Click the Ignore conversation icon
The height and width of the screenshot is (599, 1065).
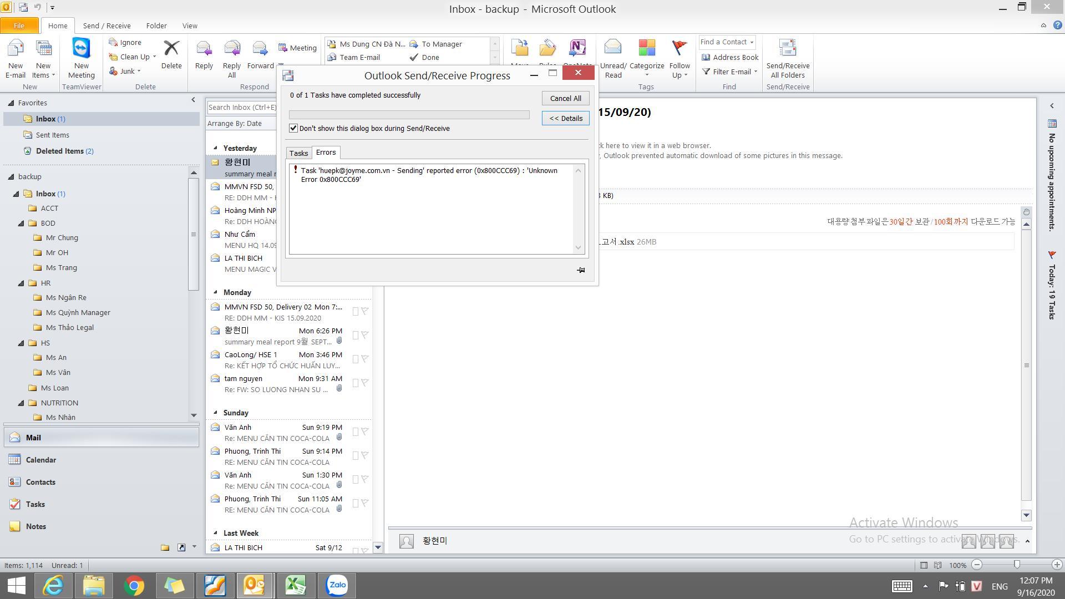pyautogui.click(x=125, y=42)
